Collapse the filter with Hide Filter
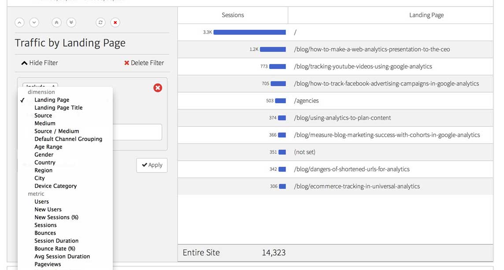 [x=40, y=63]
